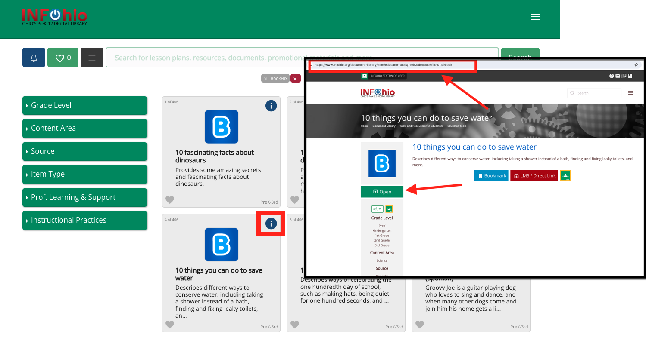
Task: Go to Educator Tools breadcrumb
Action: click(x=457, y=126)
